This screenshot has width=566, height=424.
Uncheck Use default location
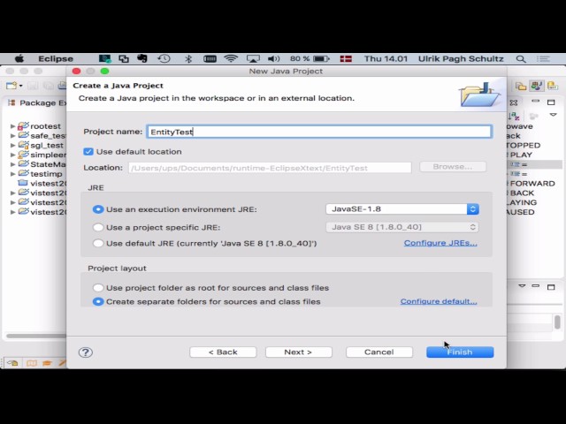pyautogui.click(x=88, y=152)
